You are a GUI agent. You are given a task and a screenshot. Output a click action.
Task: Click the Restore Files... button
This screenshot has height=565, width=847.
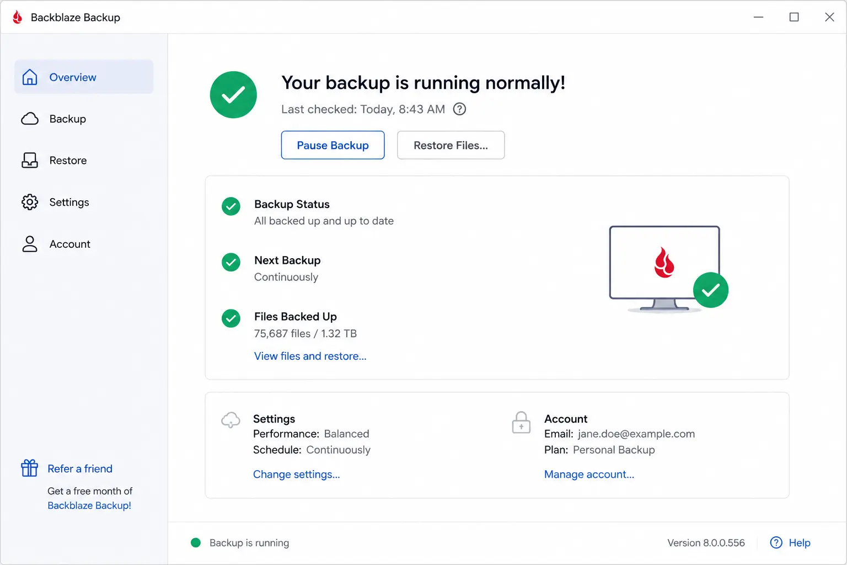coord(451,145)
